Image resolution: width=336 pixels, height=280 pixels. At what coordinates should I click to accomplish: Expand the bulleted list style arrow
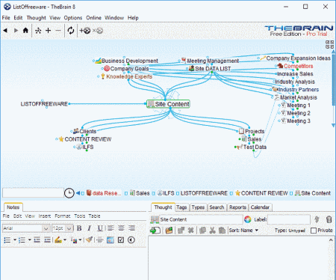point(15,240)
